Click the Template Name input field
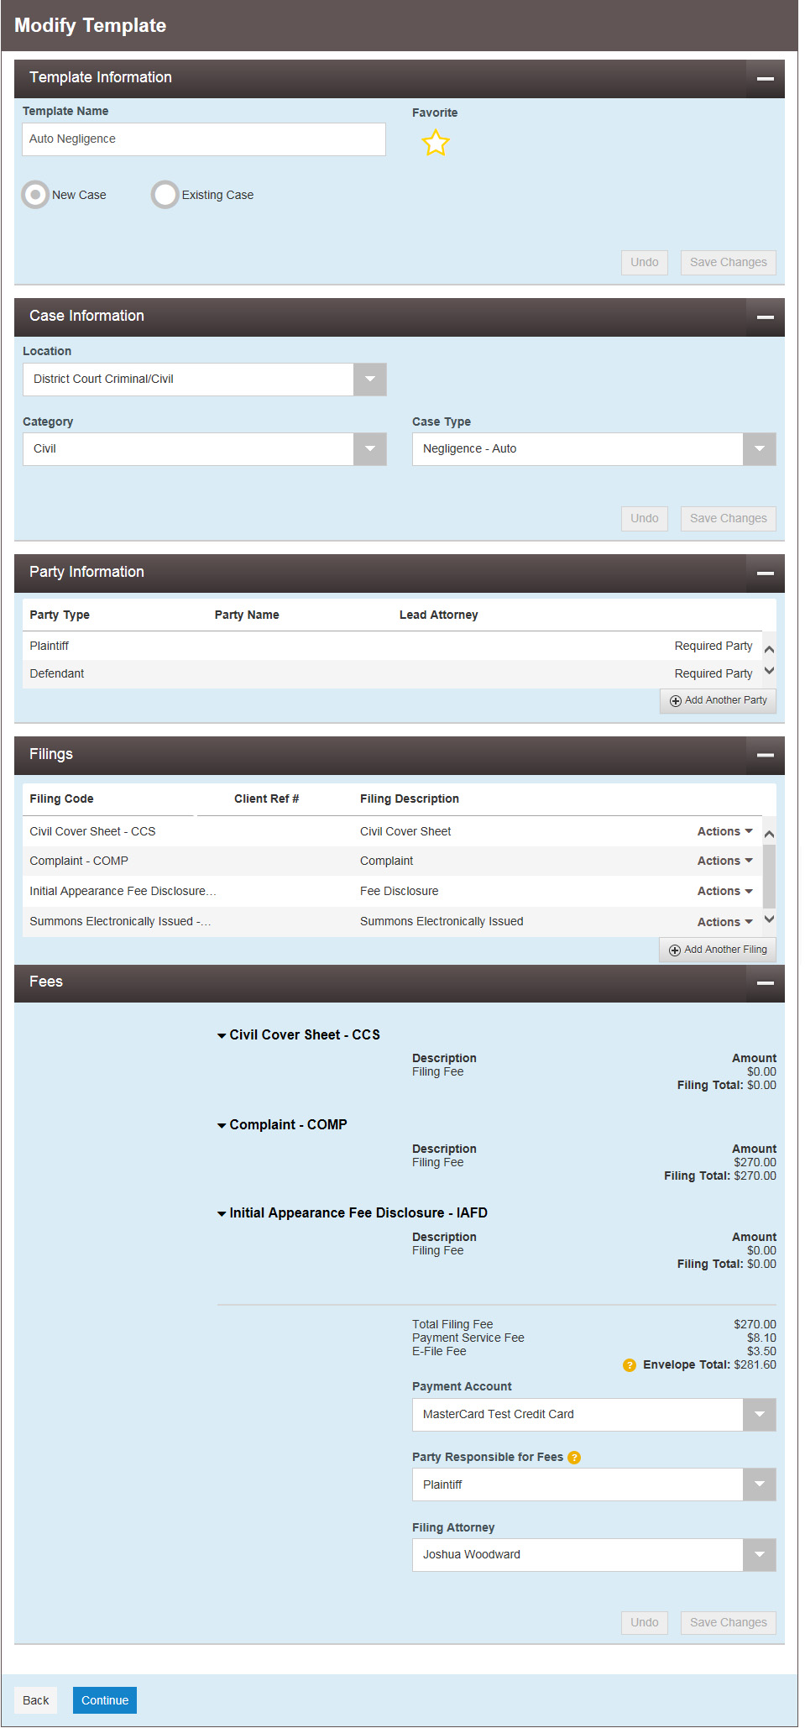The height and width of the screenshot is (1728, 805). (204, 139)
